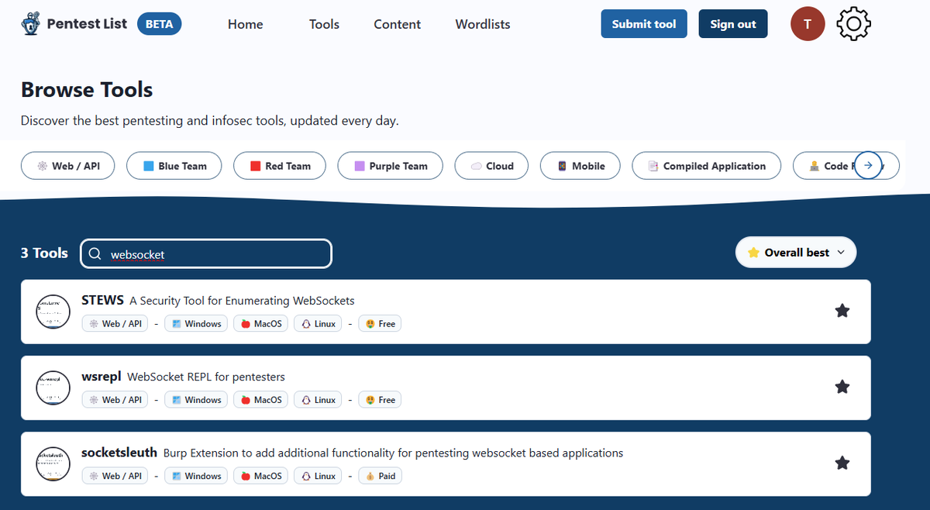The image size is (930, 510).
Task: Click the 'Discover the best pentesting' subtitle
Action: point(209,121)
